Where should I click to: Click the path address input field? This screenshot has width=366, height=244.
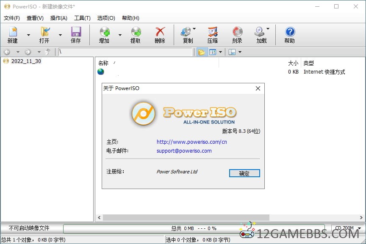[125, 52]
